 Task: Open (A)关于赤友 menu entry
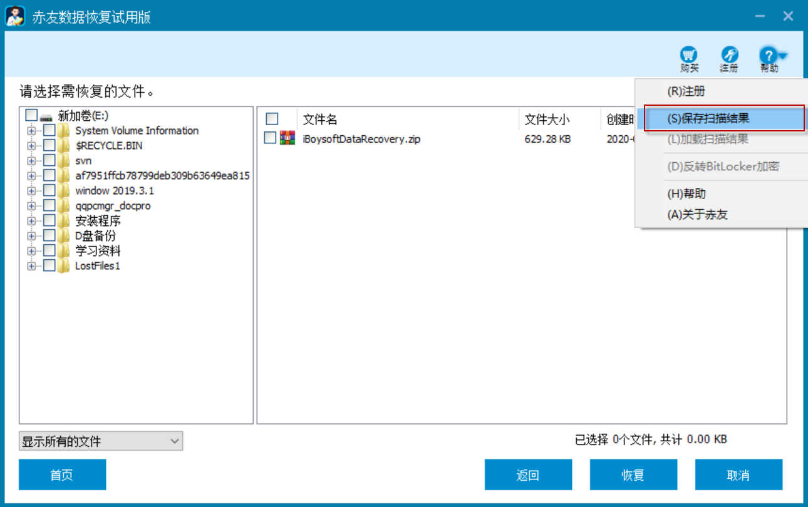721,215
